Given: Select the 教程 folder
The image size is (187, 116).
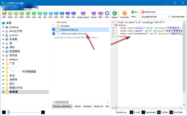Looking at the screenshot, I should (12, 76).
